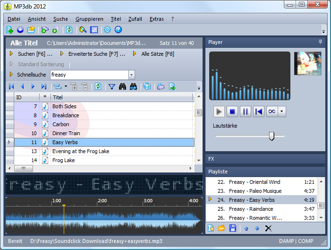This screenshot has width=331, height=250.
Task: Go to previous record arrow
Action: coord(22,86)
